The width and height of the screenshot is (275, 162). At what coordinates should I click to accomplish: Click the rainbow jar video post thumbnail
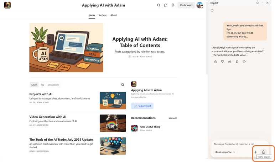[x=113, y=123]
